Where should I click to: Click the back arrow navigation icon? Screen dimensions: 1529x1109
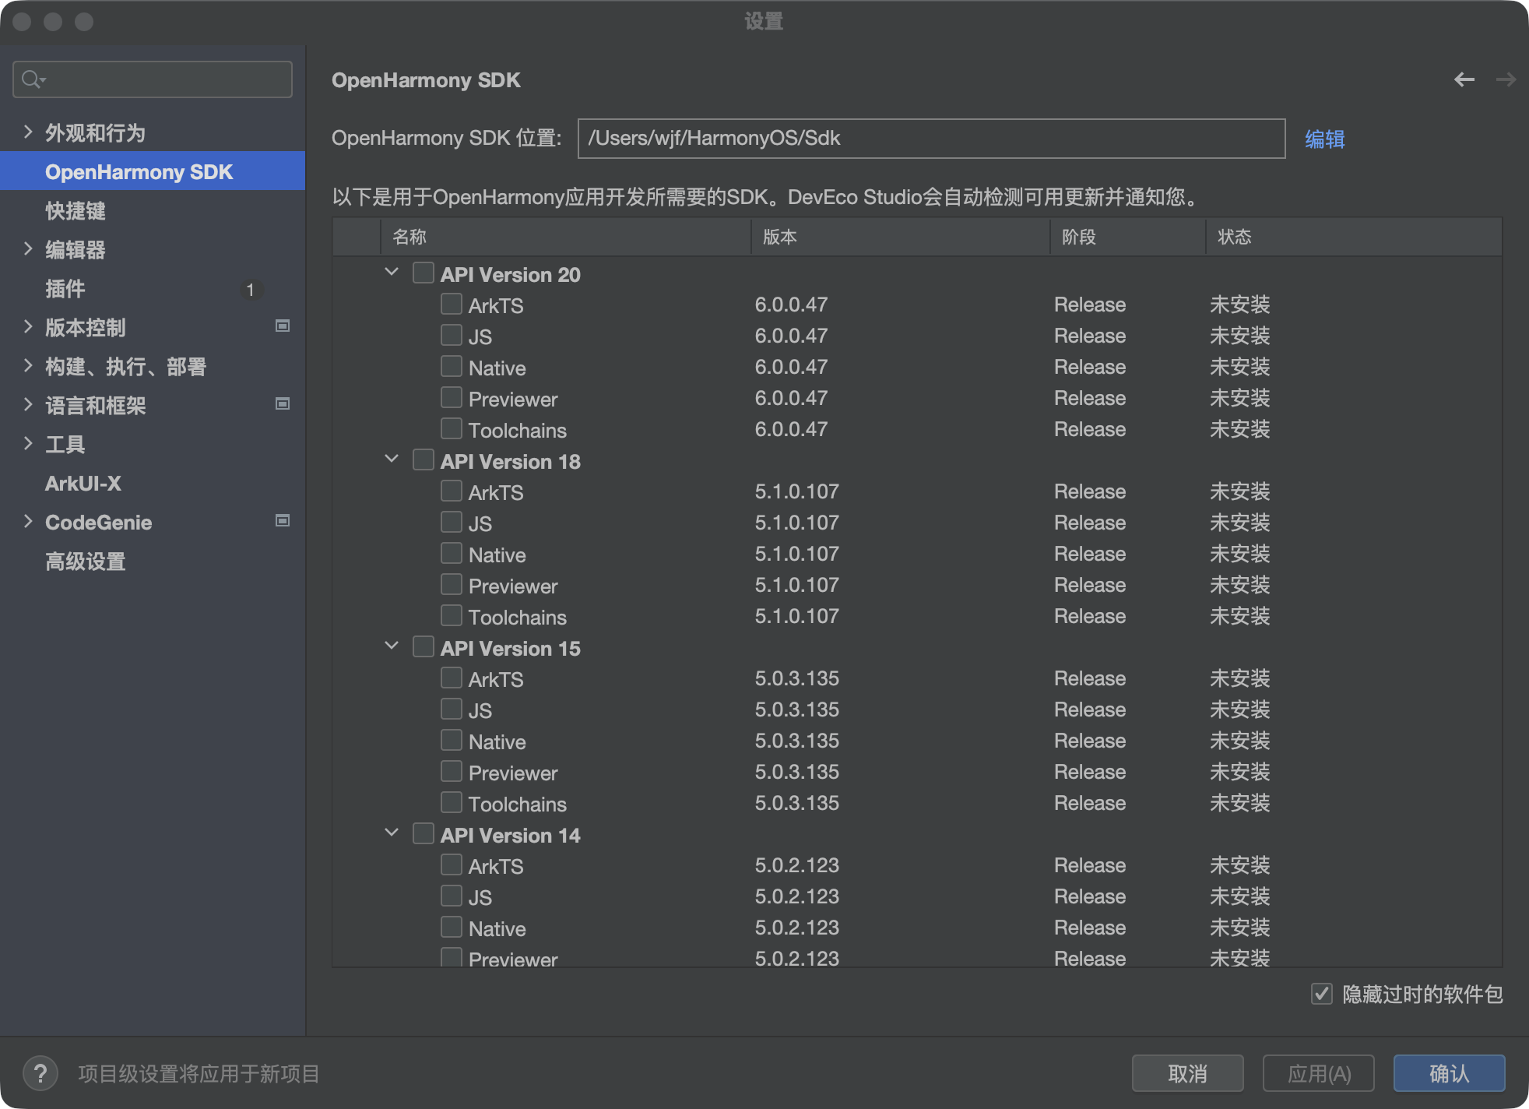(x=1466, y=79)
